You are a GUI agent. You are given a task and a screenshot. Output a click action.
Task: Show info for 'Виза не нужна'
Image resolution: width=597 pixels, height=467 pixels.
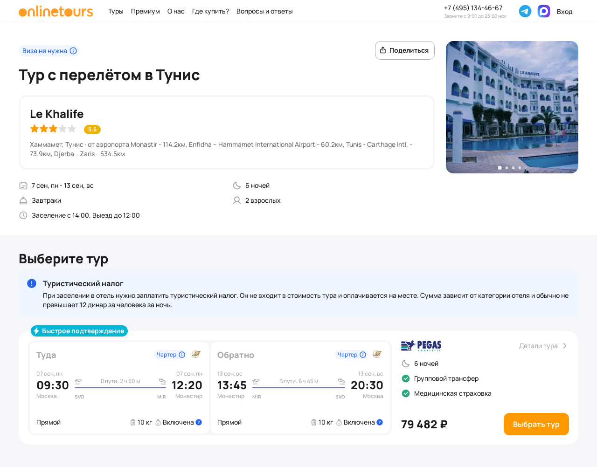click(x=73, y=51)
